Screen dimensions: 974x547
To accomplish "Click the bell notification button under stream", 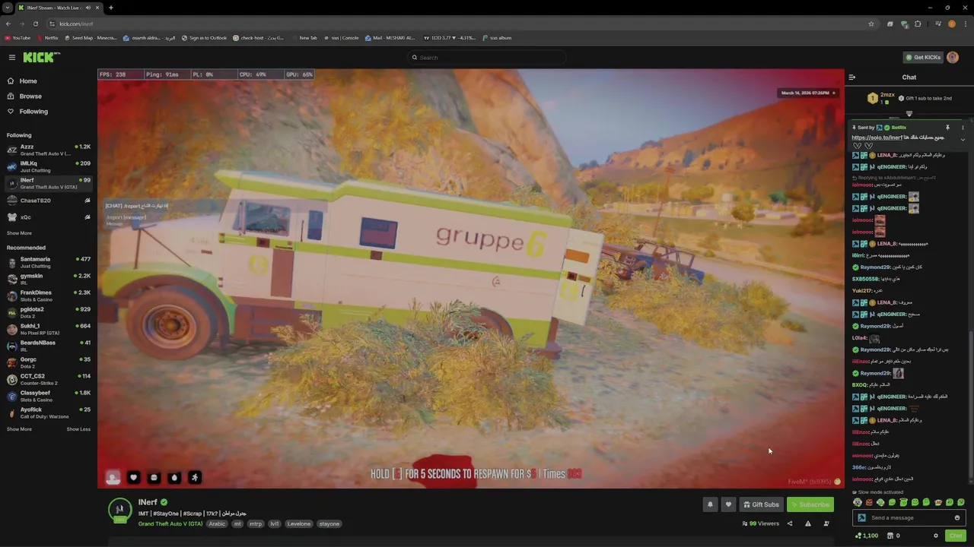I will (710, 504).
